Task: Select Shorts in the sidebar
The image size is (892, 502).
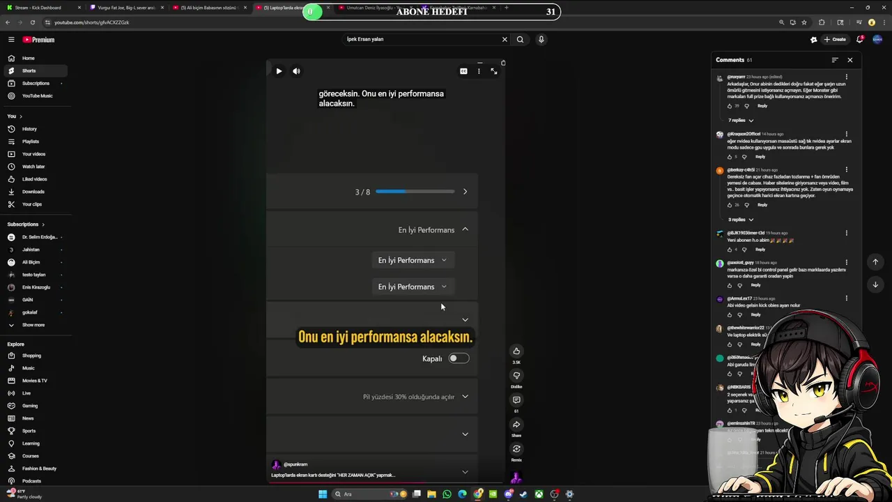Action: (x=35, y=70)
